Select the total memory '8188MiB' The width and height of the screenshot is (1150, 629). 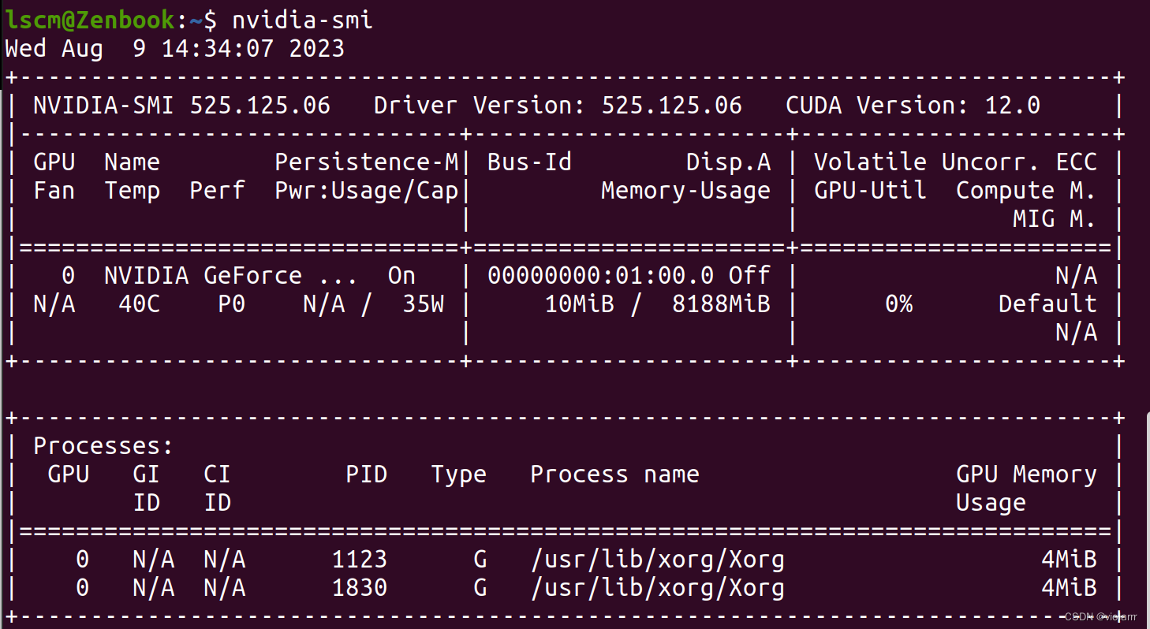(721, 304)
